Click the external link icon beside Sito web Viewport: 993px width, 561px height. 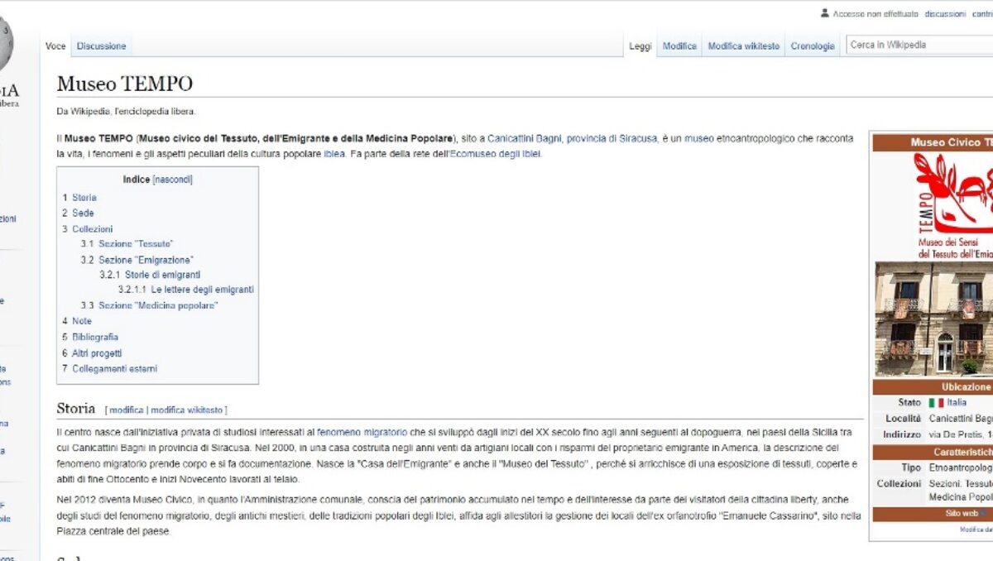click(x=982, y=514)
